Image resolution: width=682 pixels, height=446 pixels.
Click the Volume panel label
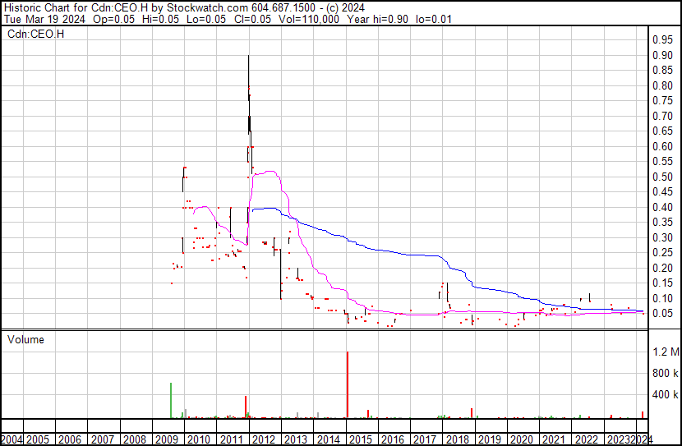tap(25, 339)
